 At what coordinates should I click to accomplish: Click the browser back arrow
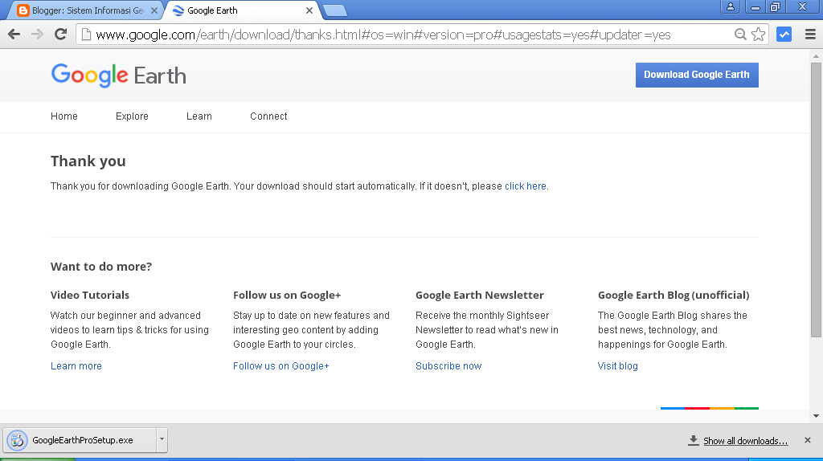click(14, 35)
